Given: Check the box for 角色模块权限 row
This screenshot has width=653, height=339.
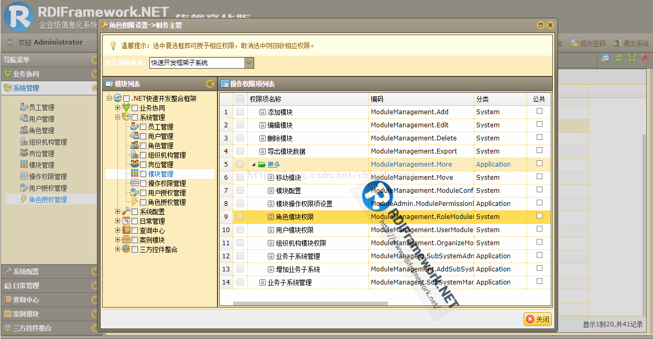Looking at the screenshot, I should pos(240,216).
